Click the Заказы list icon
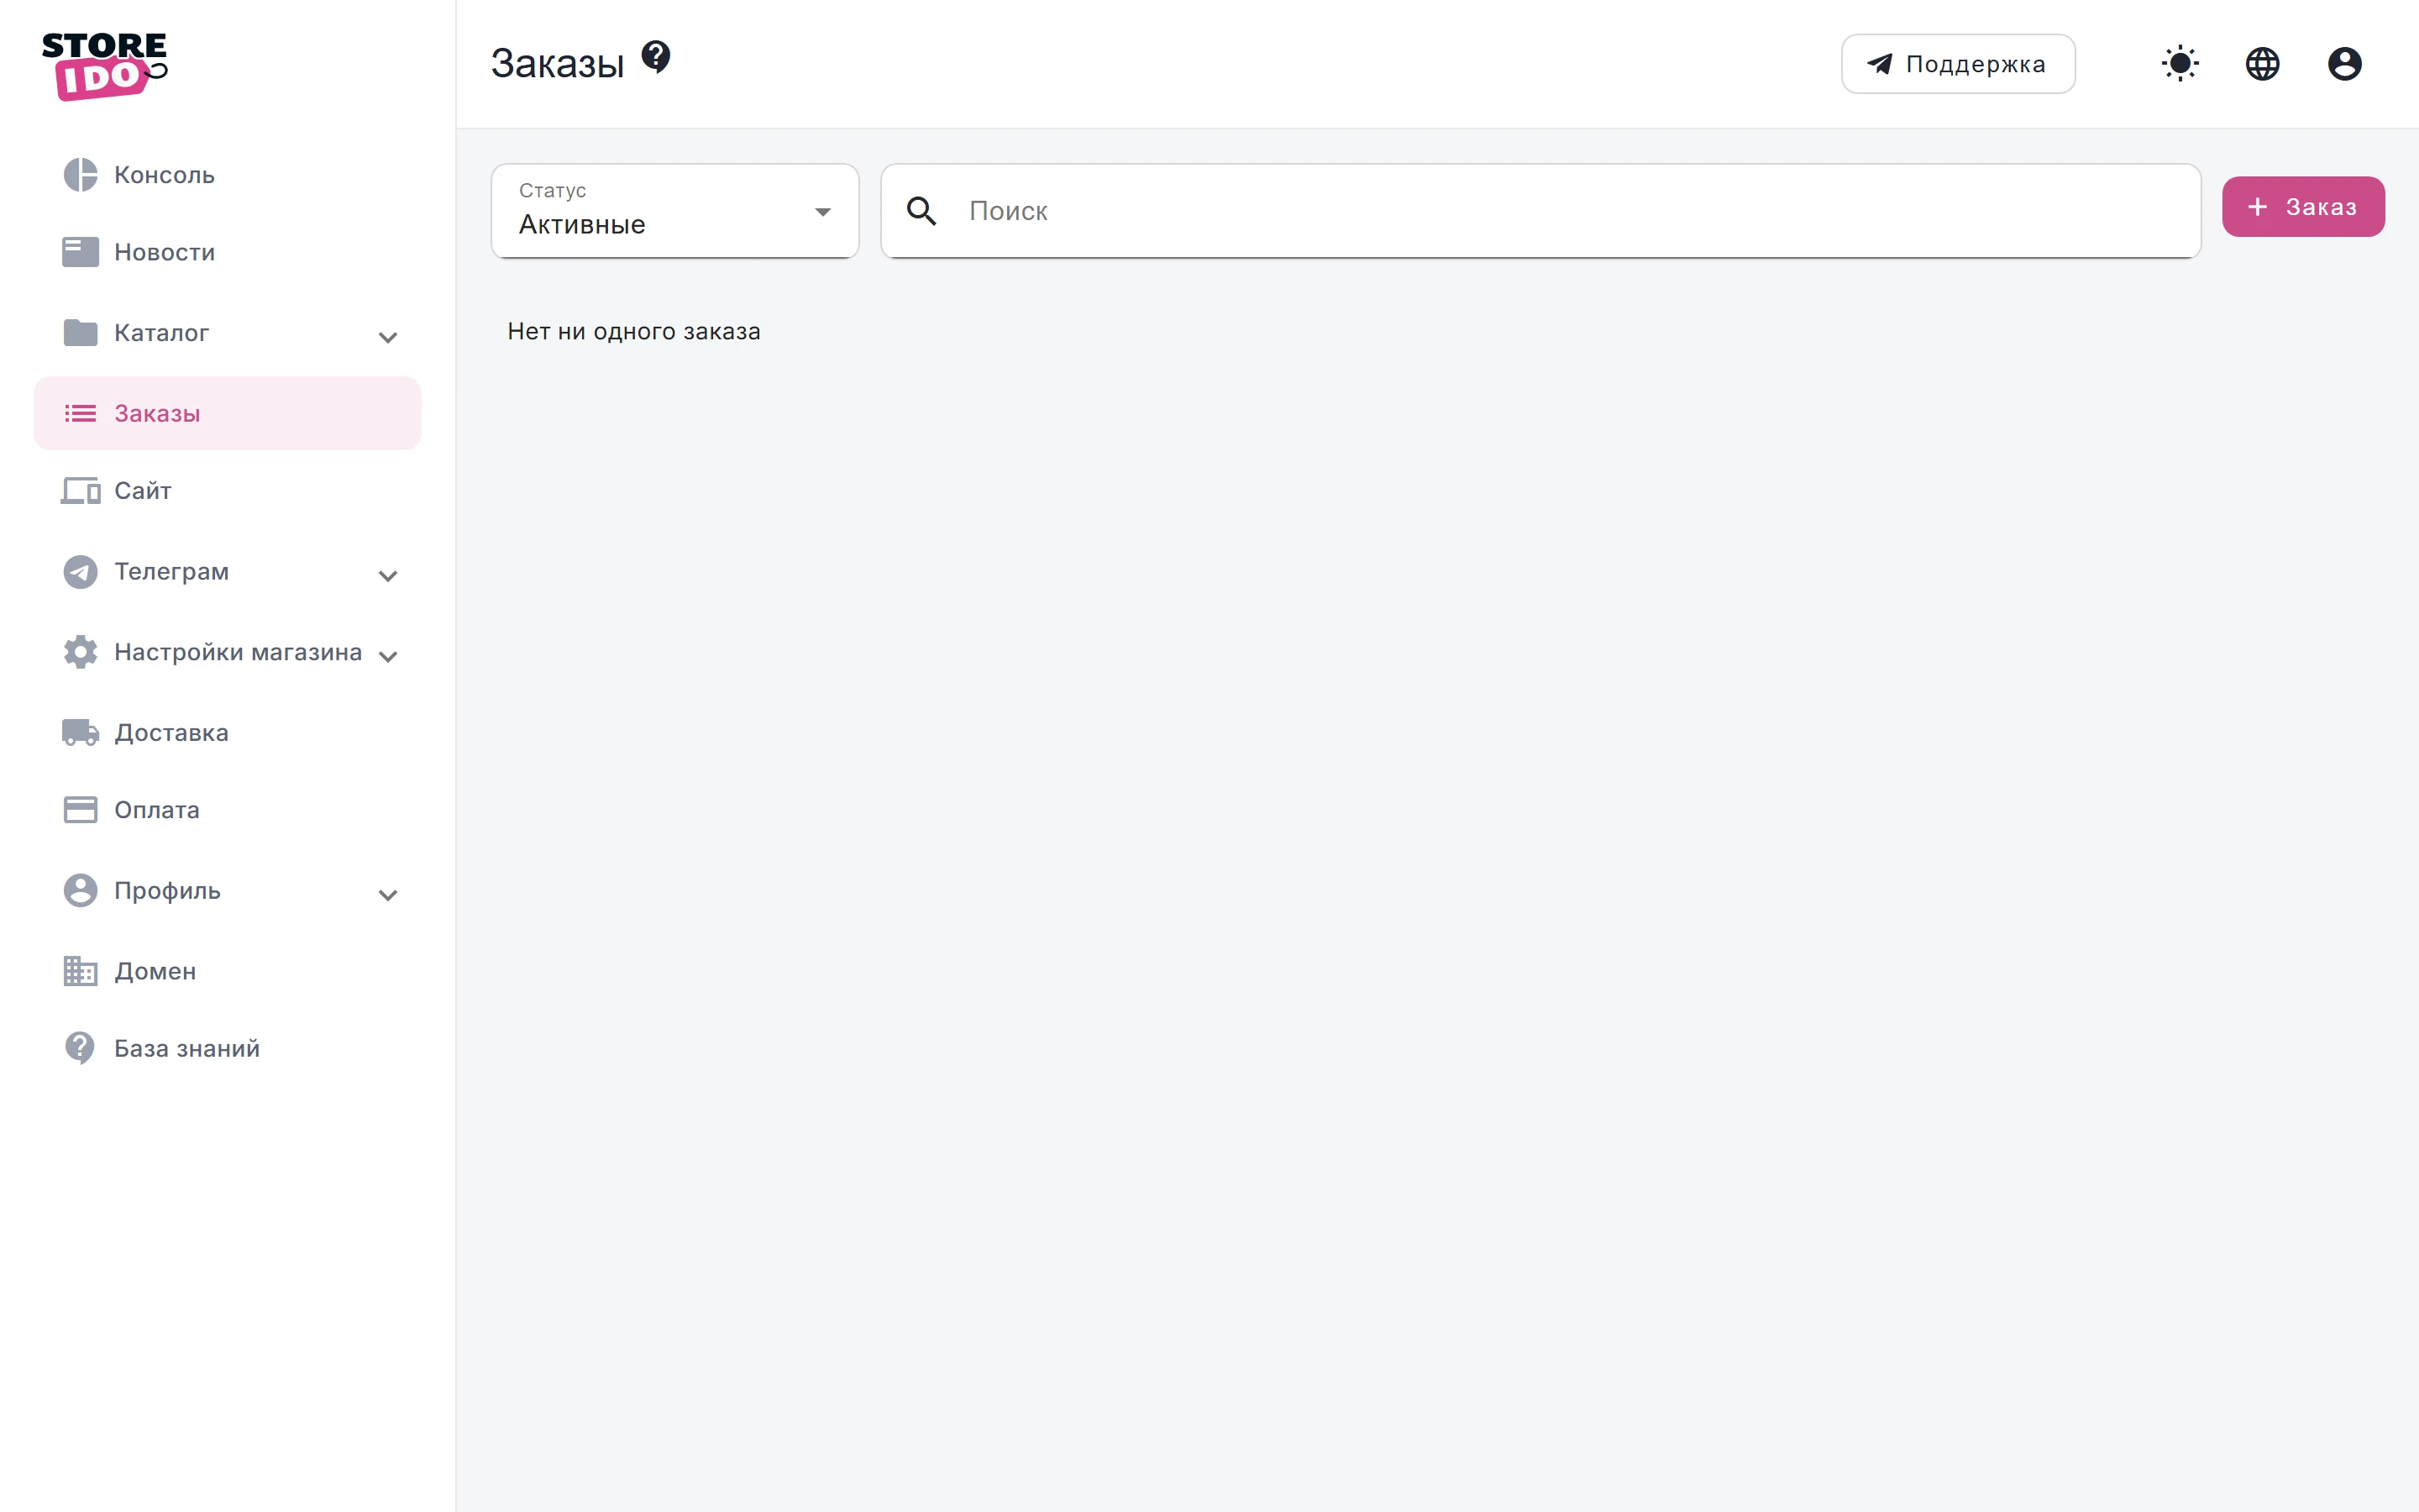This screenshot has width=2419, height=1512. (x=80, y=413)
